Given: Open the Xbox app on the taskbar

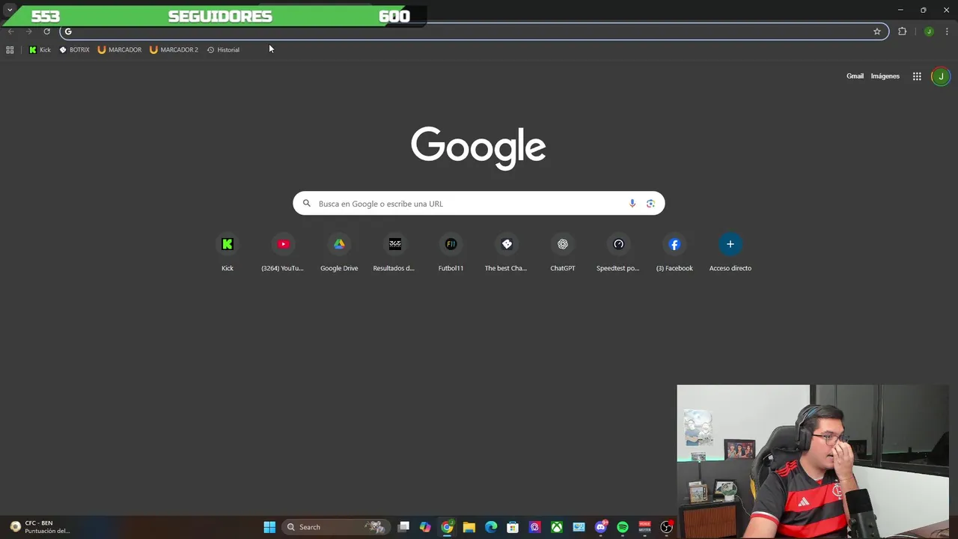Looking at the screenshot, I should tap(557, 527).
